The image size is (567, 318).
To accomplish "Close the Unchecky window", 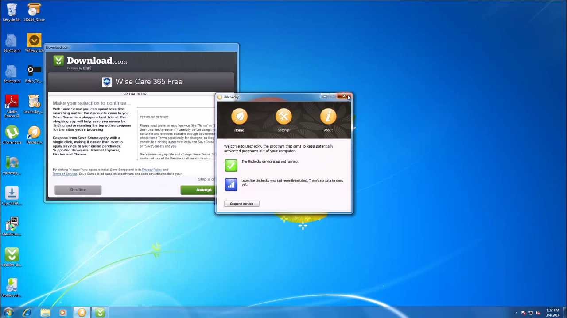I will pyautogui.click(x=344, y=96).
